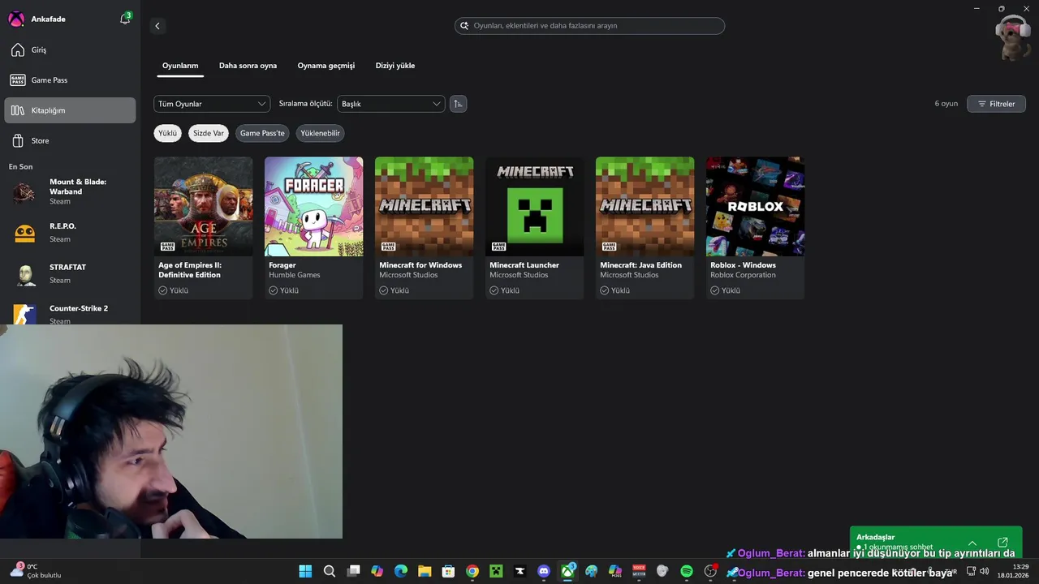The height and width of the screenshot is (584, 1039).
Task: Open Age of Empires II game card
Action: pyautogui.click(x=203, y=228)
